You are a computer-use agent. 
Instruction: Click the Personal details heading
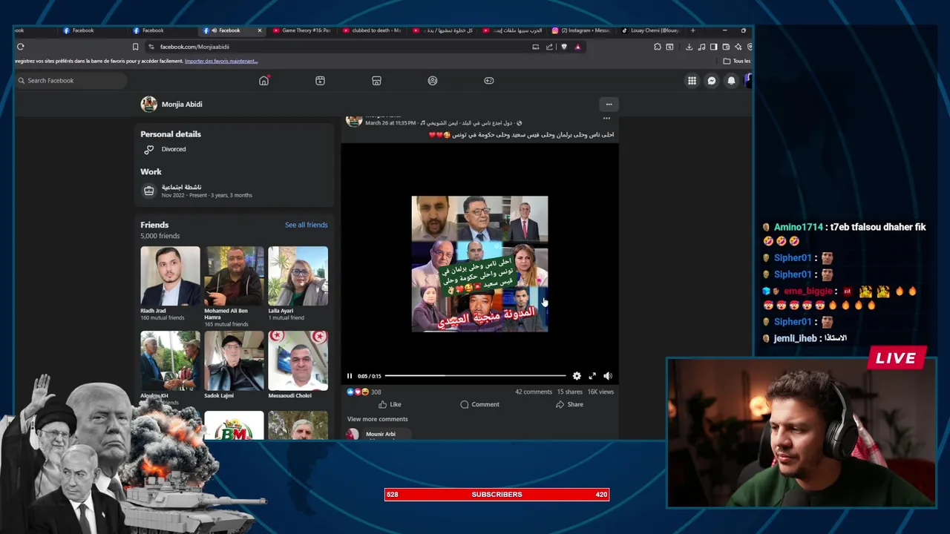[171, 134]
